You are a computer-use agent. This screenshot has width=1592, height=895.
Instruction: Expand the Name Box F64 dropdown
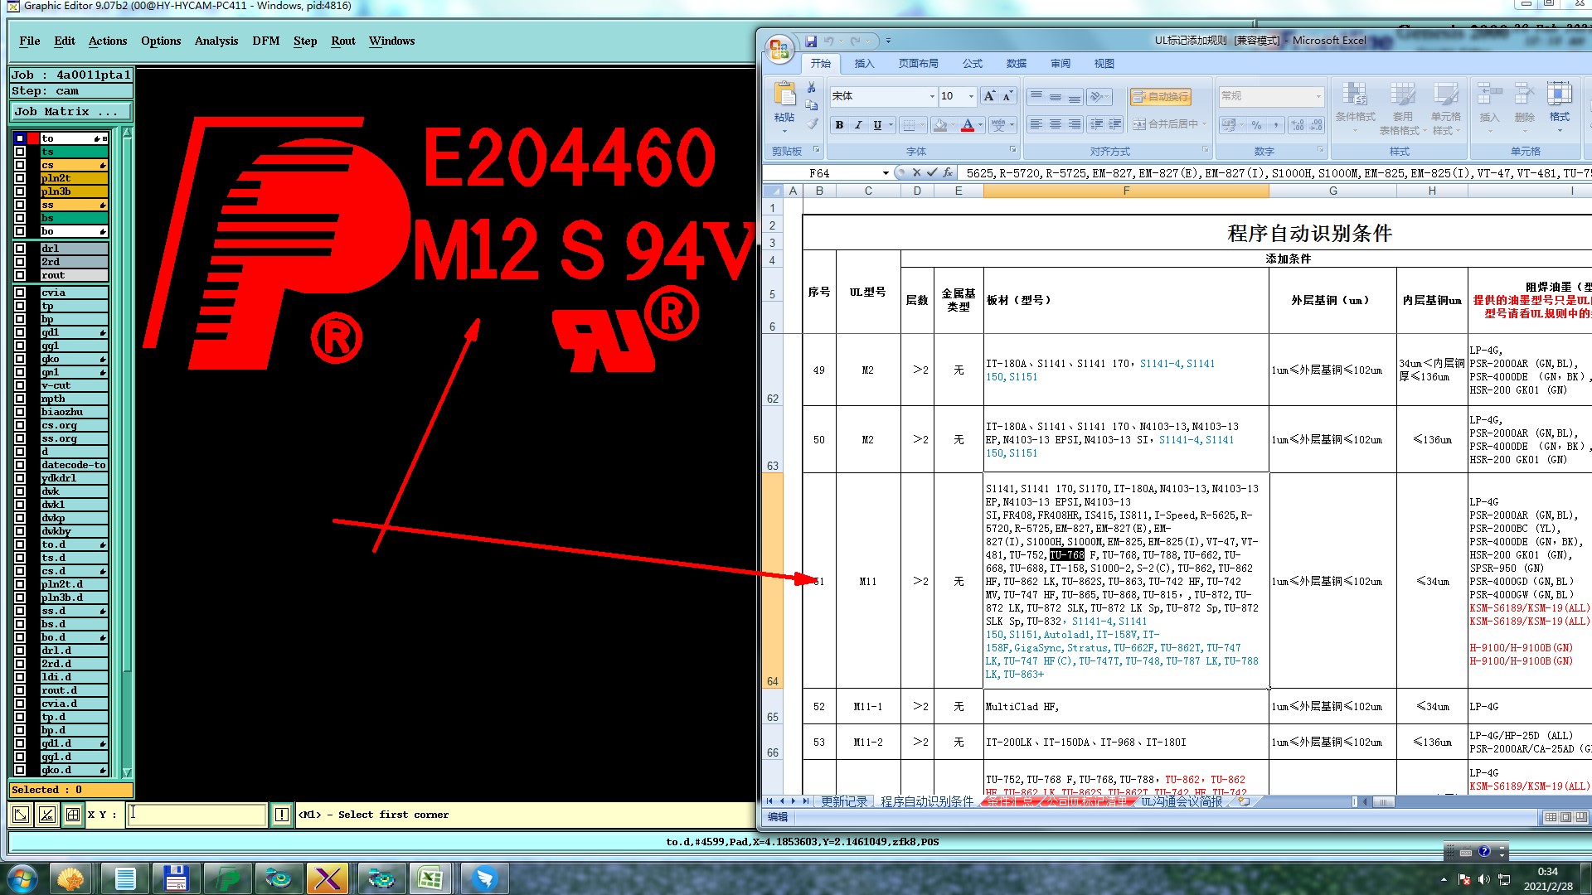886,173
